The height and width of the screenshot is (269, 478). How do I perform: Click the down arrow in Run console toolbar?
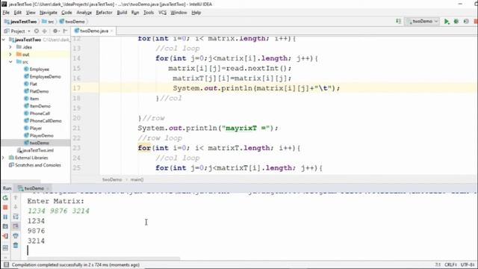pyautogui.click(x=16, y=208)
